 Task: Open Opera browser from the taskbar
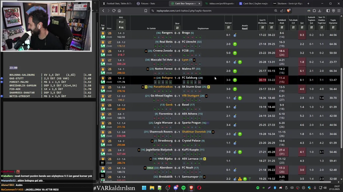(x=199, y=188)
